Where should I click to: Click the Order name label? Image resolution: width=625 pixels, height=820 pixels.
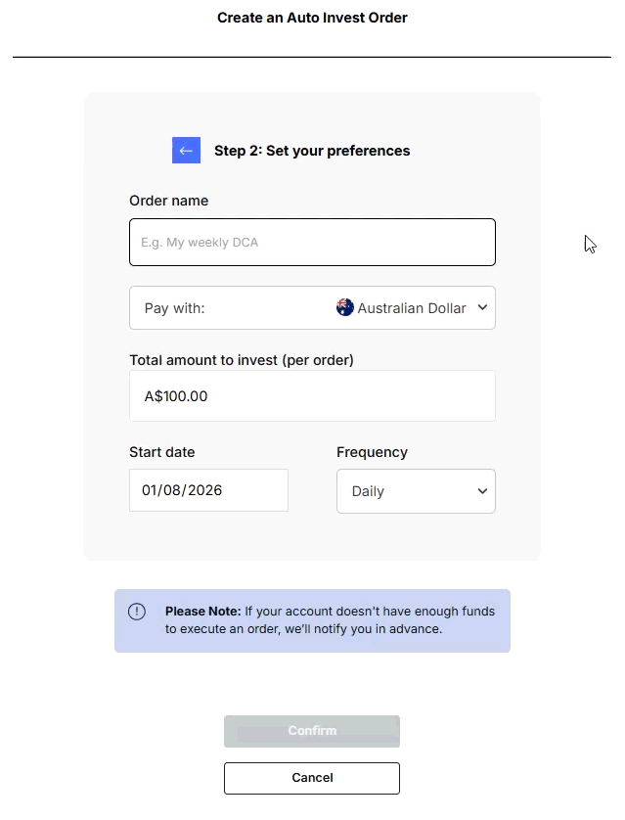168,201
